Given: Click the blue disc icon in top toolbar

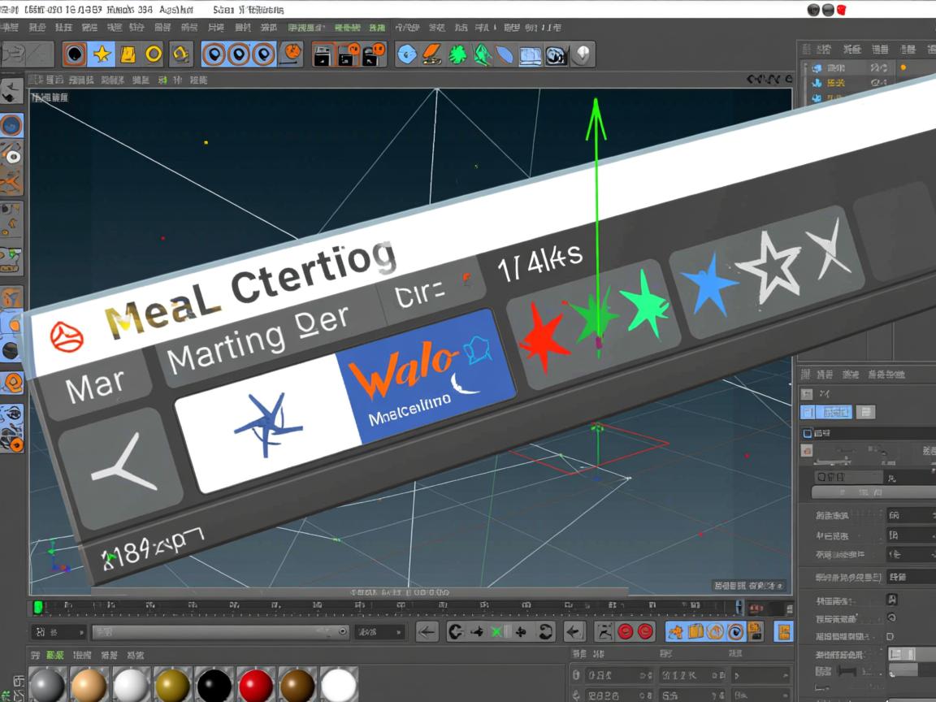Looking at the screenshot, I should 407,55.
